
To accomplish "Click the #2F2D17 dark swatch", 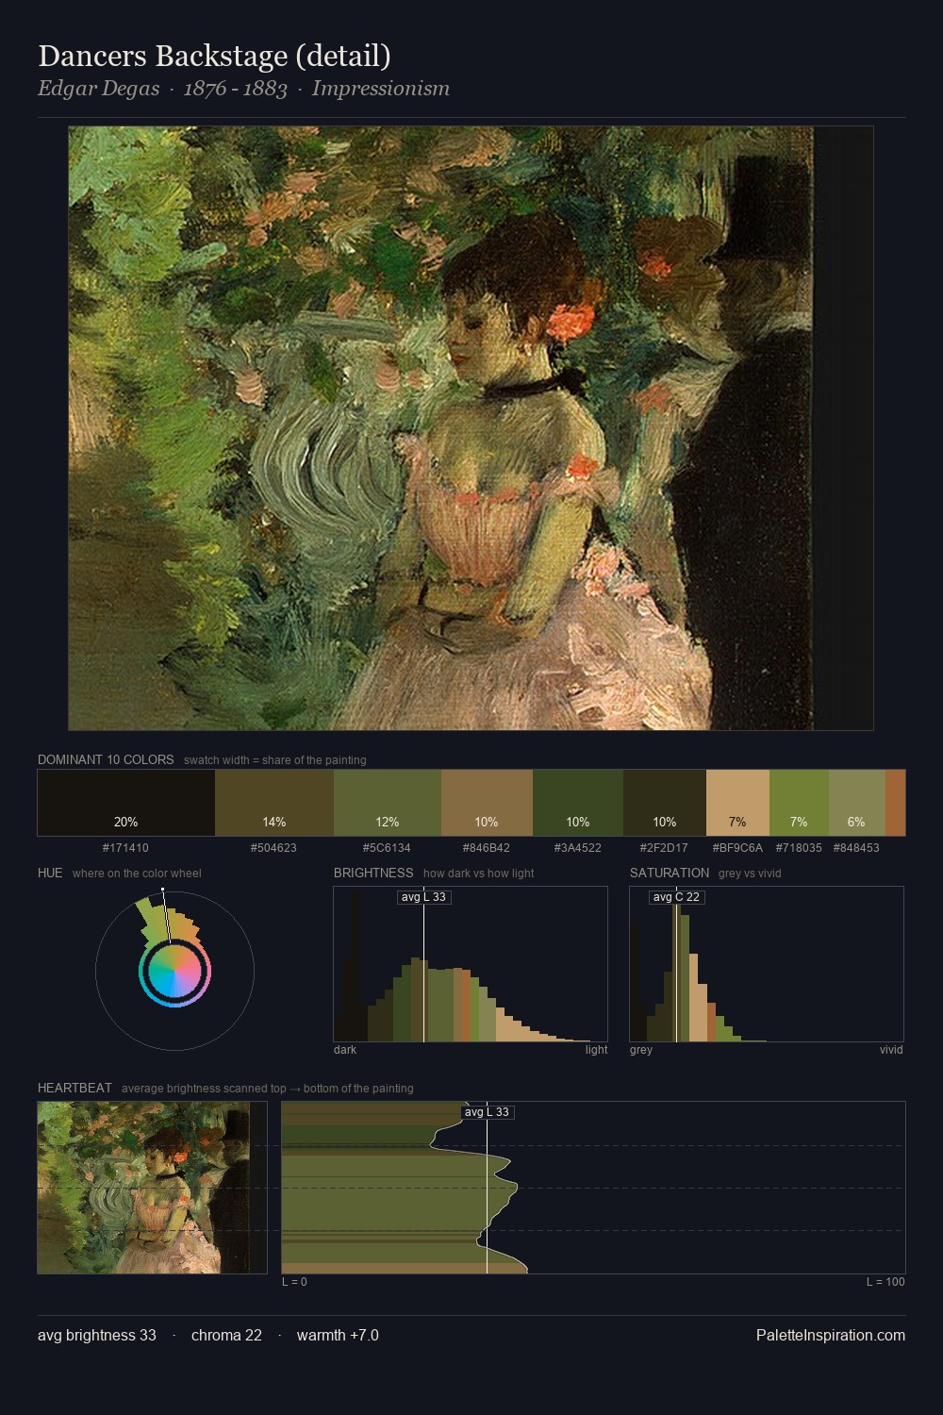I will pyautogui.click(x=665, y=803).
